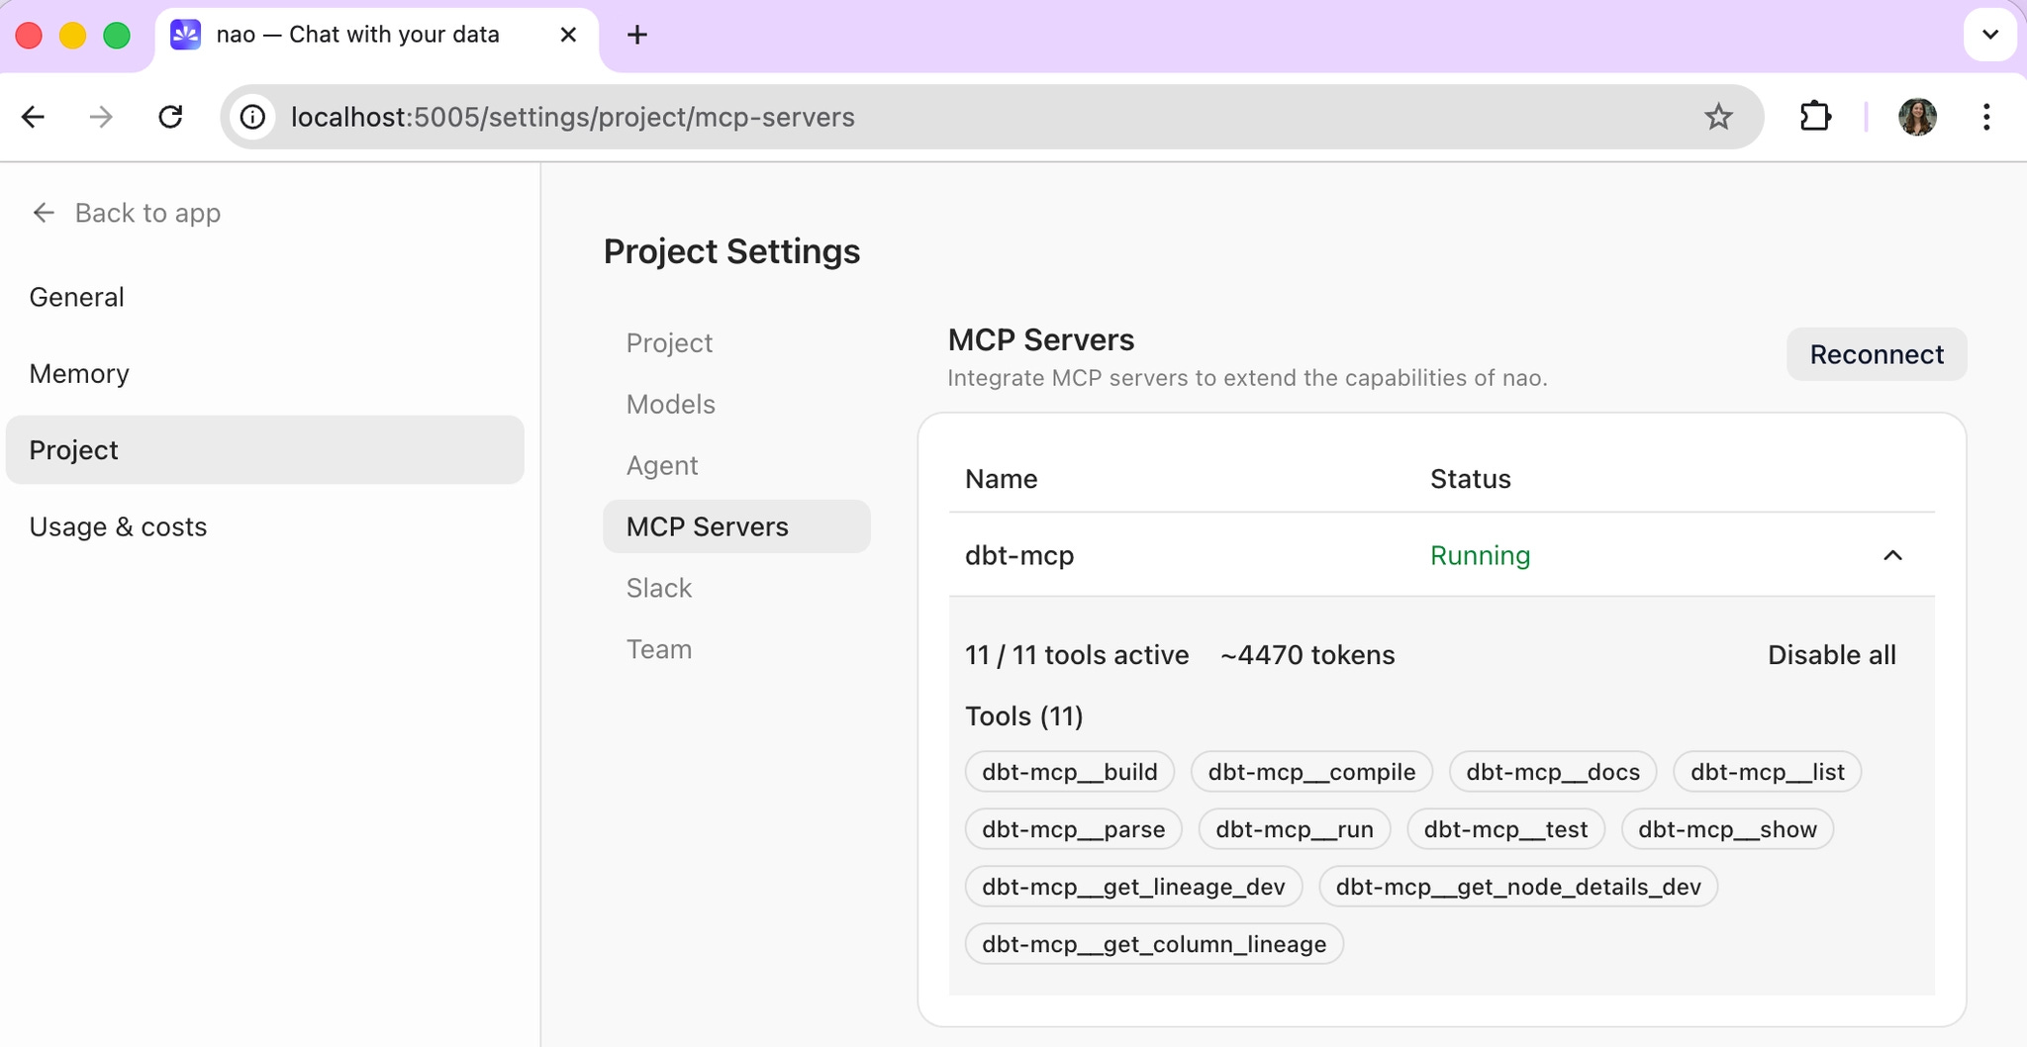The height and width of the screenshot is (1047, 2027).
Task: Switch to Slack settings
Action: click(x=736, y=588)
